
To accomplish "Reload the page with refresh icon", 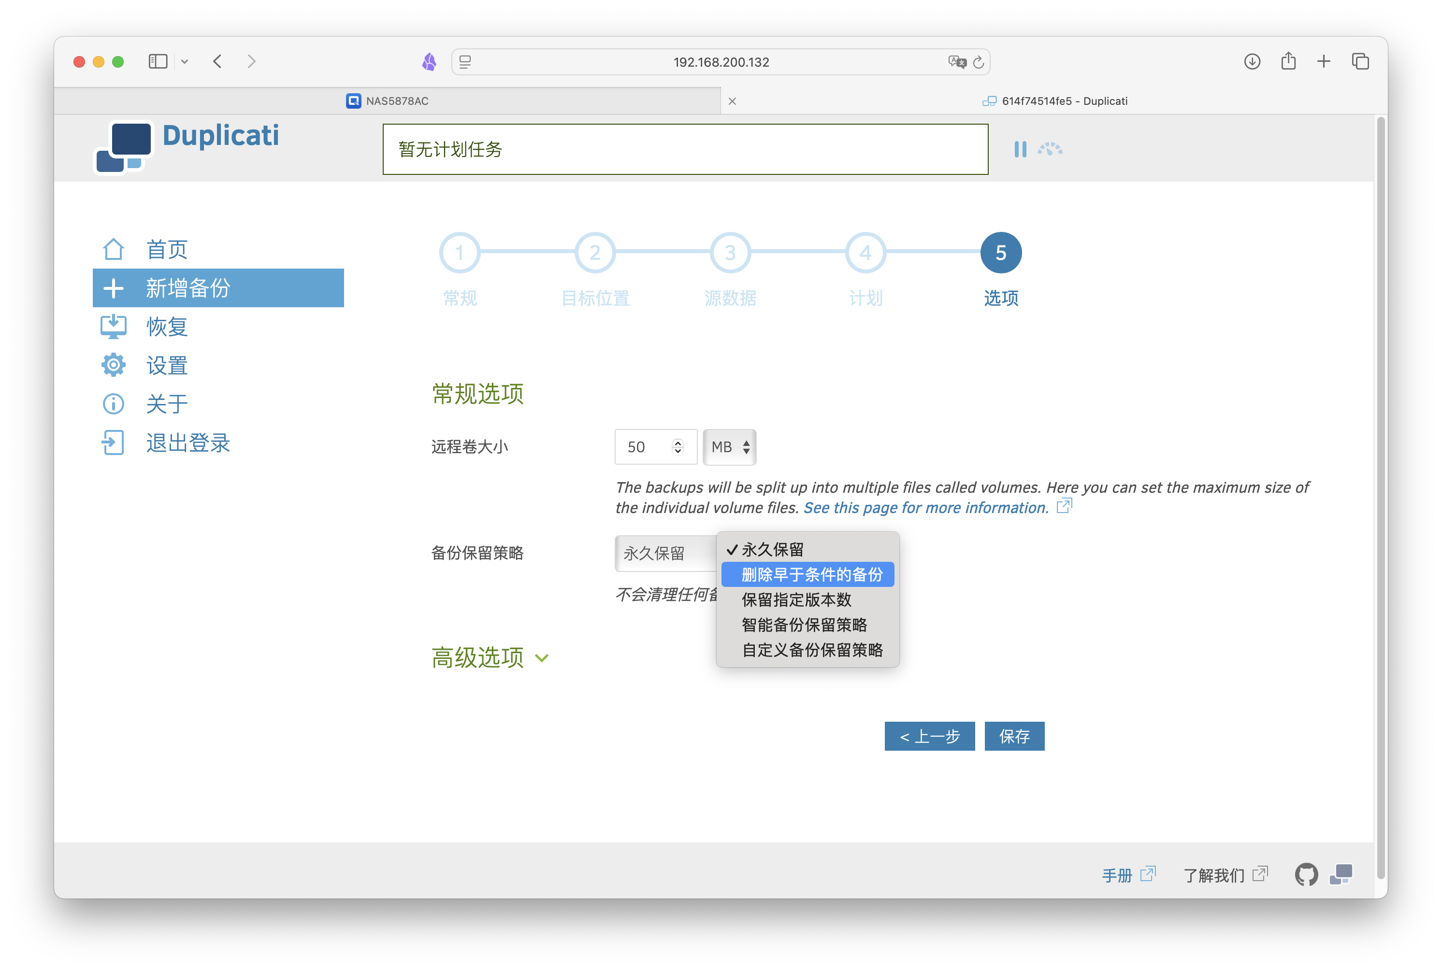I will click(979, 62).
